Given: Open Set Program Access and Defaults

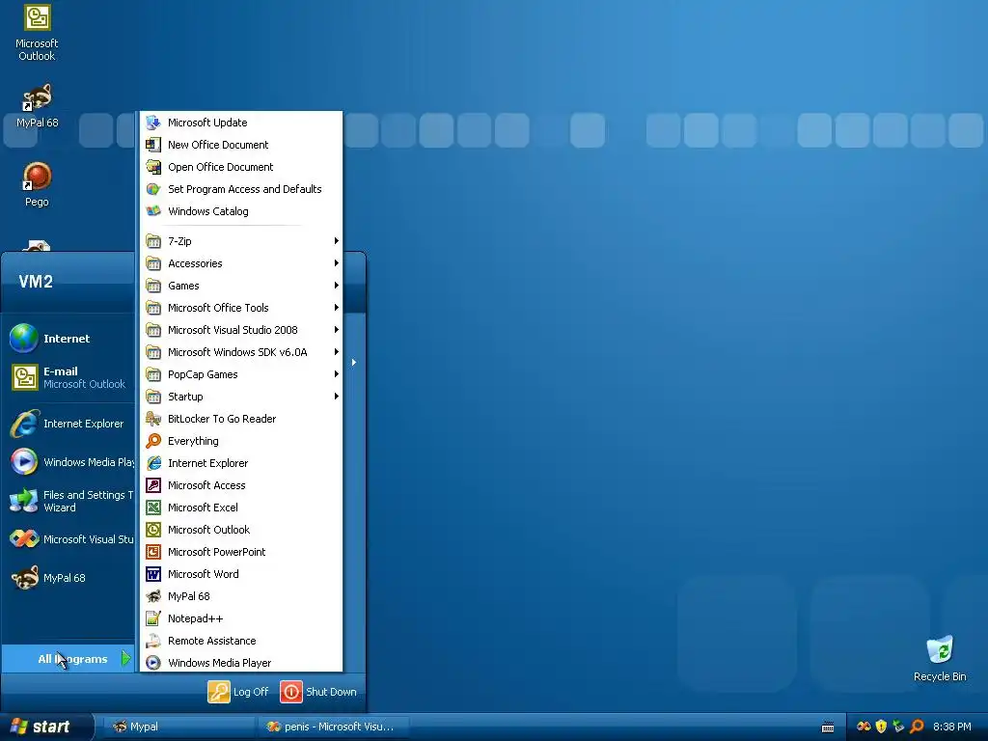Looking at the screenshot, I should click(240, 189).
